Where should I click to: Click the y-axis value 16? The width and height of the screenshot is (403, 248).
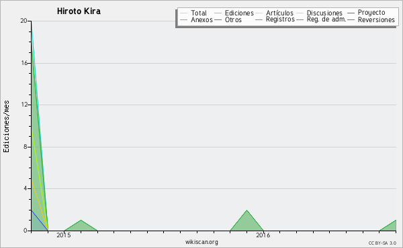[x=24, y=63]
